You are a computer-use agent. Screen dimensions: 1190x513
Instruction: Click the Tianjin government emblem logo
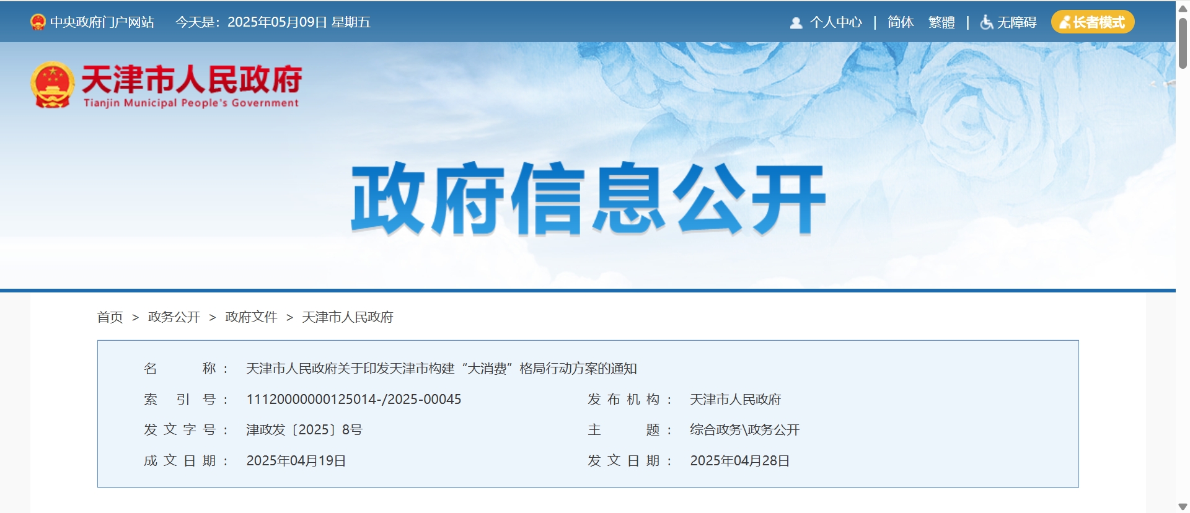pyautogui.click(x=52, y=85)
